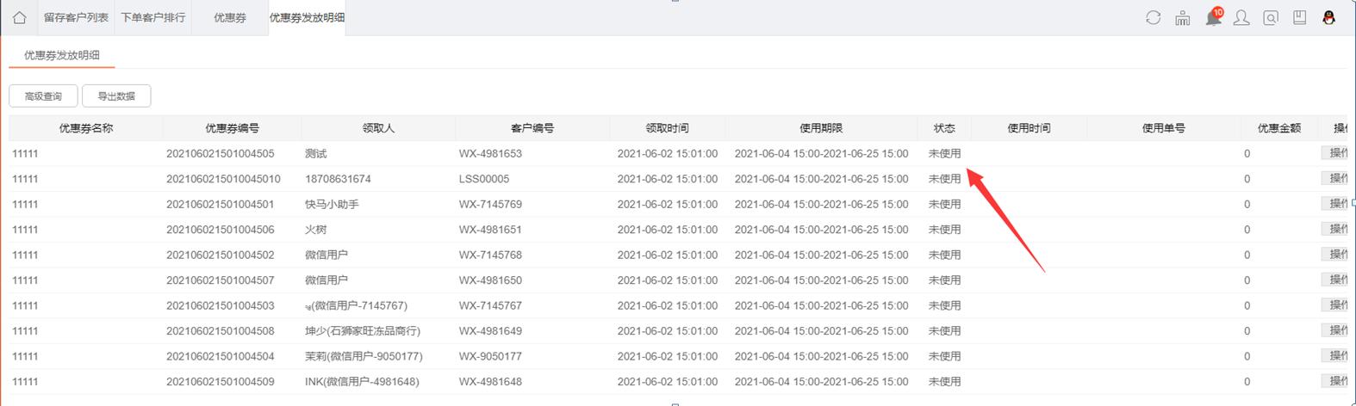Go to the home page icon
The height and width of the screenshot is (406, 1356).
19,17
